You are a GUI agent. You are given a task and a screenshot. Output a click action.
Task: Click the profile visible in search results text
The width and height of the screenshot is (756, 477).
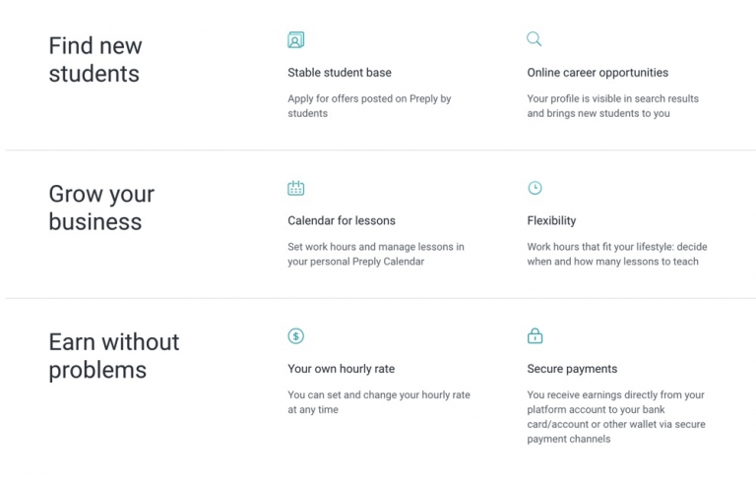pyautogui.click(x=612, y=106)
